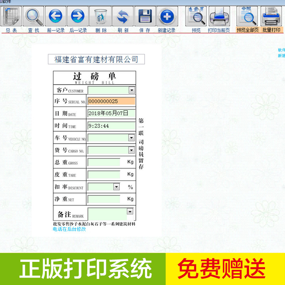Click the blue 电话在后台修改 text
Screen dimensions: 285x285
coord(69,229)
